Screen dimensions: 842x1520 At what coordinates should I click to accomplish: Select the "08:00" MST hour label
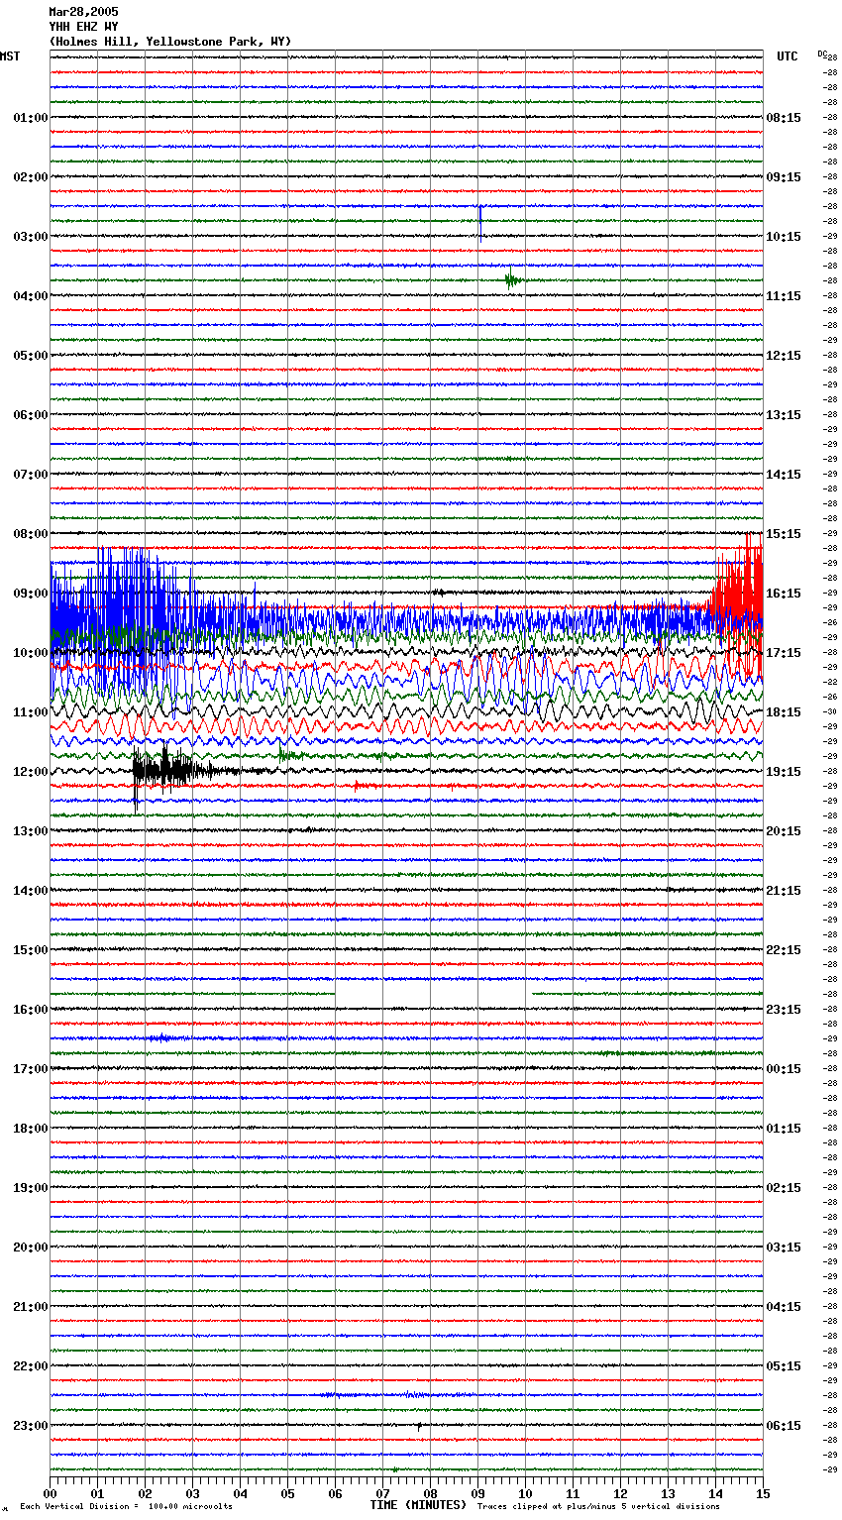pos(31,534)
